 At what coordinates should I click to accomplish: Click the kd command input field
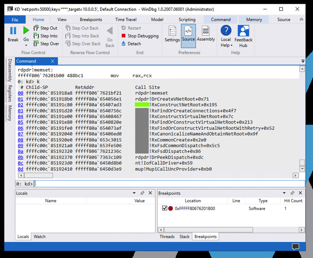[x=169, y=184]
